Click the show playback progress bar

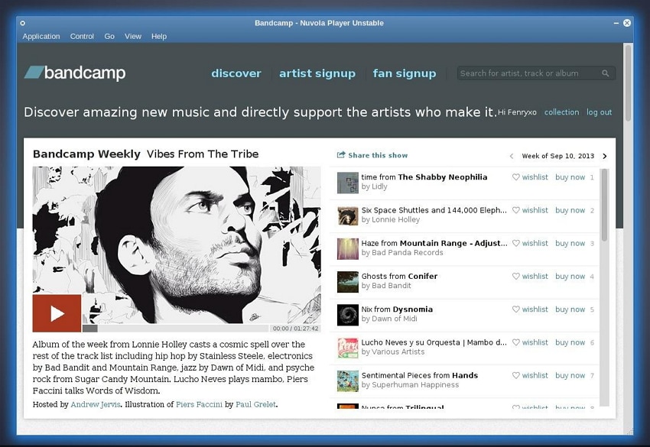click(x=175, y=328)
